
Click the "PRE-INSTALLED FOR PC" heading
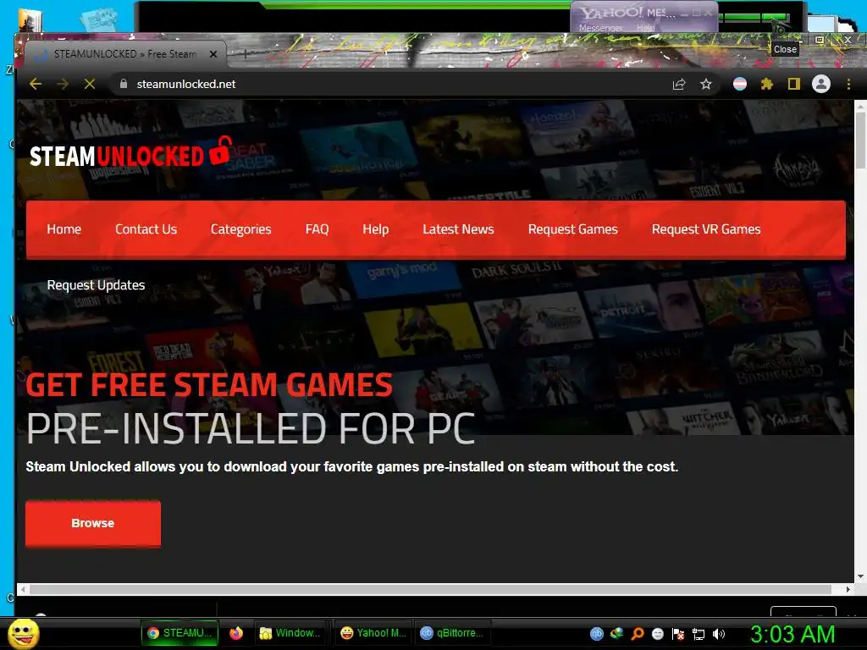(x=251, y=429)
